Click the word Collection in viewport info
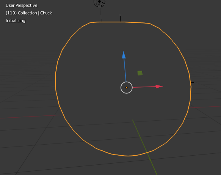221x175 pixels. (27, 13)
